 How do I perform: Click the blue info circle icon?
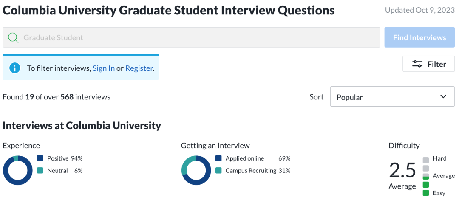pos(14,68)
